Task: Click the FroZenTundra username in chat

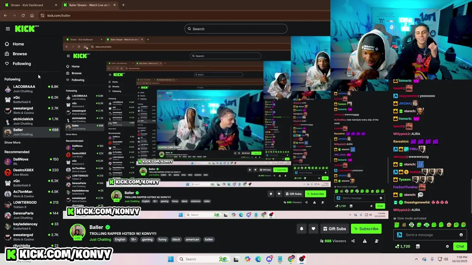Action: [x=405, y=187]
